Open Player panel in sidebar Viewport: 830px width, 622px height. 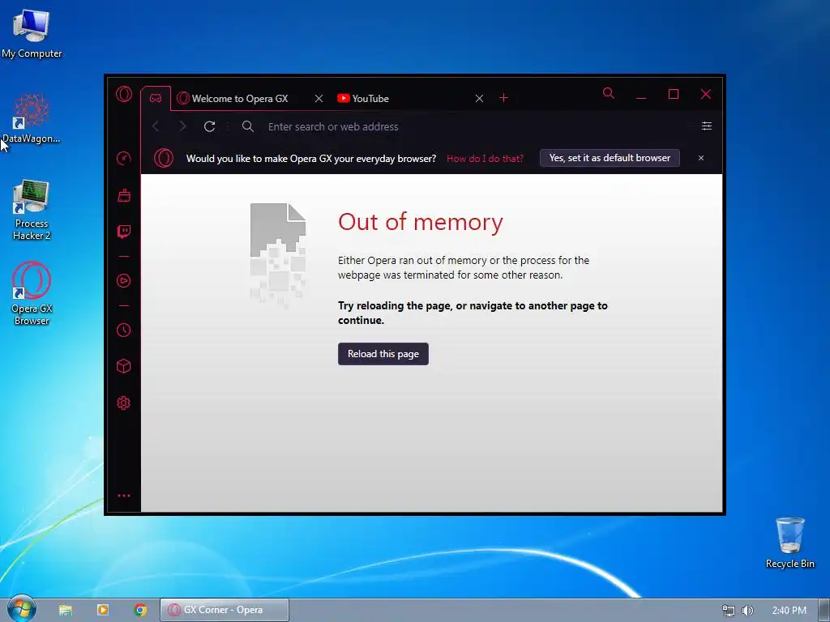[124, 280]
